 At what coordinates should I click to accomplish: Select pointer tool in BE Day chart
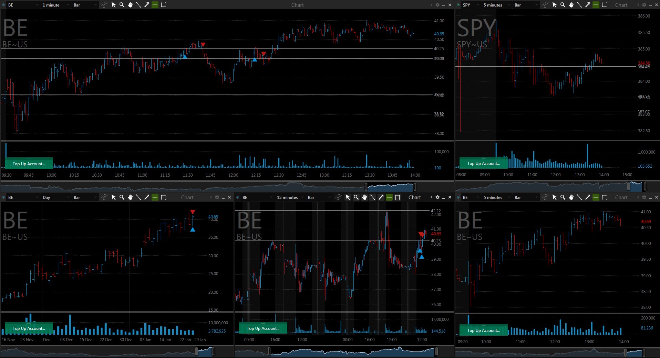(114, 197)
